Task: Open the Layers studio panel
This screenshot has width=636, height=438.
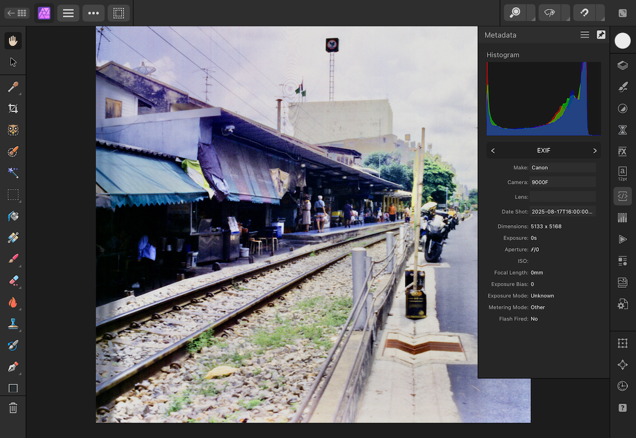Action: pos(622,66)
